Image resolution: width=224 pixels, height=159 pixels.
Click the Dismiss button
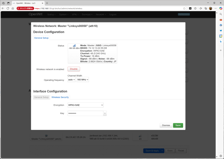click(x=166, y=125)
